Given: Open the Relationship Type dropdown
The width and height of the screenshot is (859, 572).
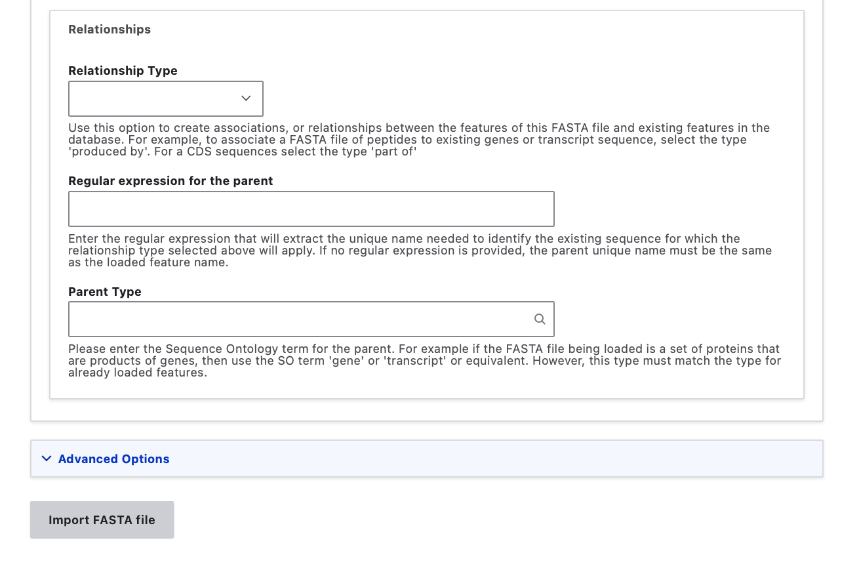Looking at the screenshot, I should coord(166,98).
